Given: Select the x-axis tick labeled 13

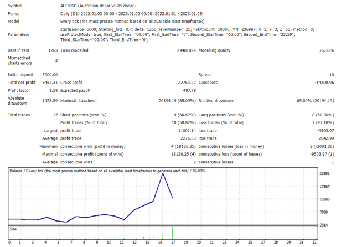Looking at the screenshot, I should click(x=135, y=243).
